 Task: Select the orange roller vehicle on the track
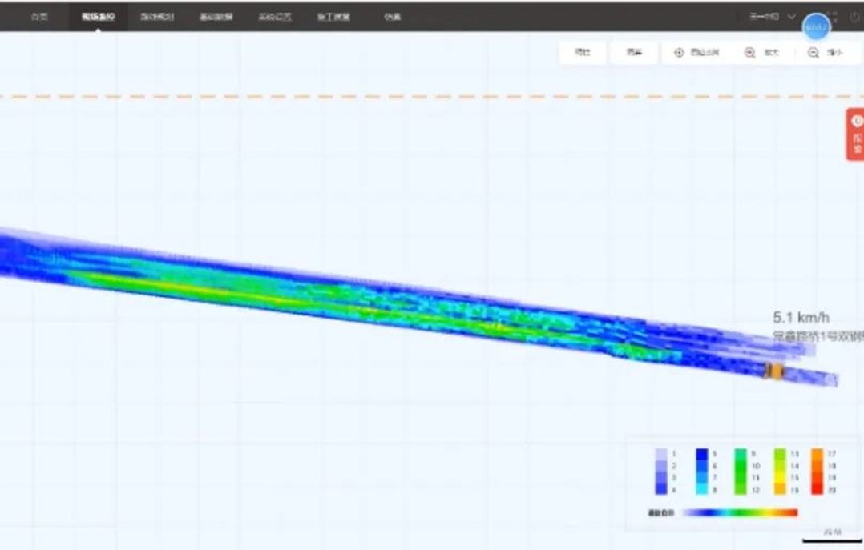pos(773,370)
